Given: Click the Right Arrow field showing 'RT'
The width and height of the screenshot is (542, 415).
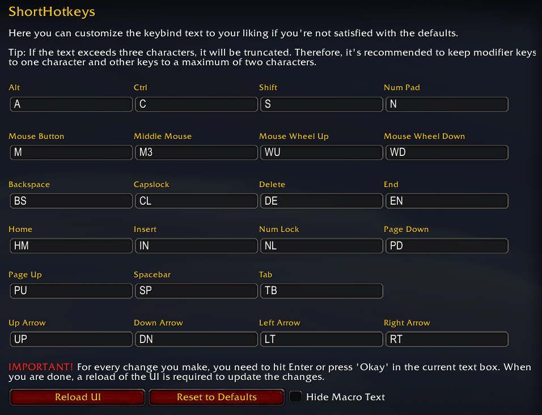Looking at the screenshot, I should click(447, 339).
